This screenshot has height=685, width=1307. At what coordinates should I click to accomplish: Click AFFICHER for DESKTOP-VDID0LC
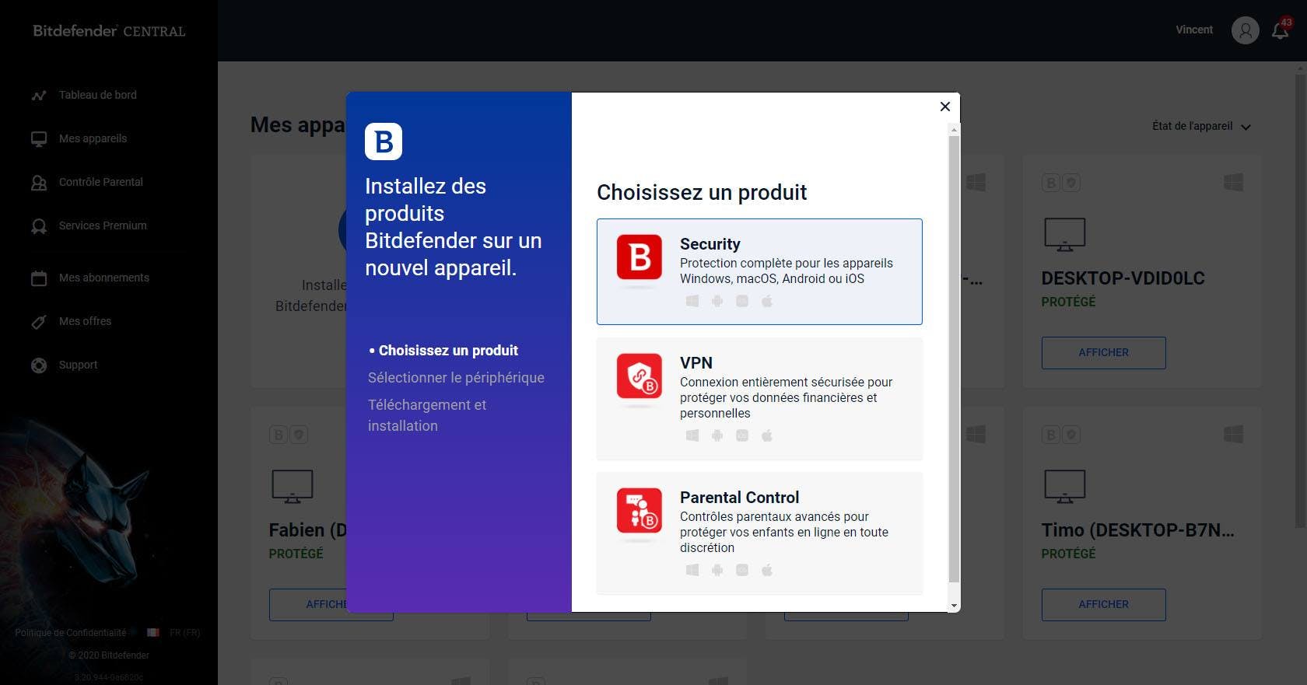click(x=1103, y=352)
